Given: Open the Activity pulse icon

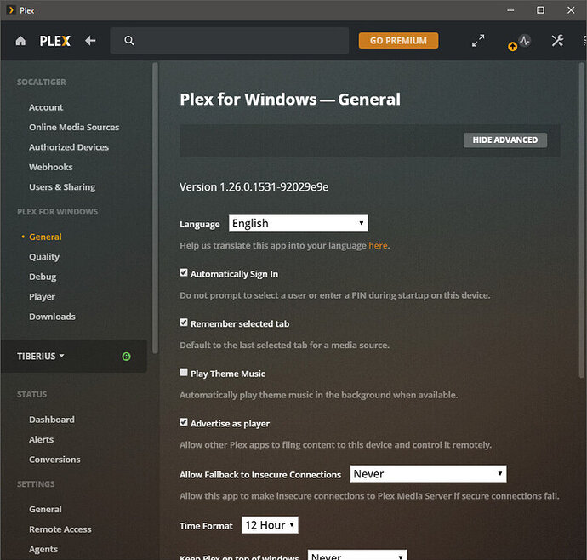Looking at the screenshot, I should tap(525, 40).
